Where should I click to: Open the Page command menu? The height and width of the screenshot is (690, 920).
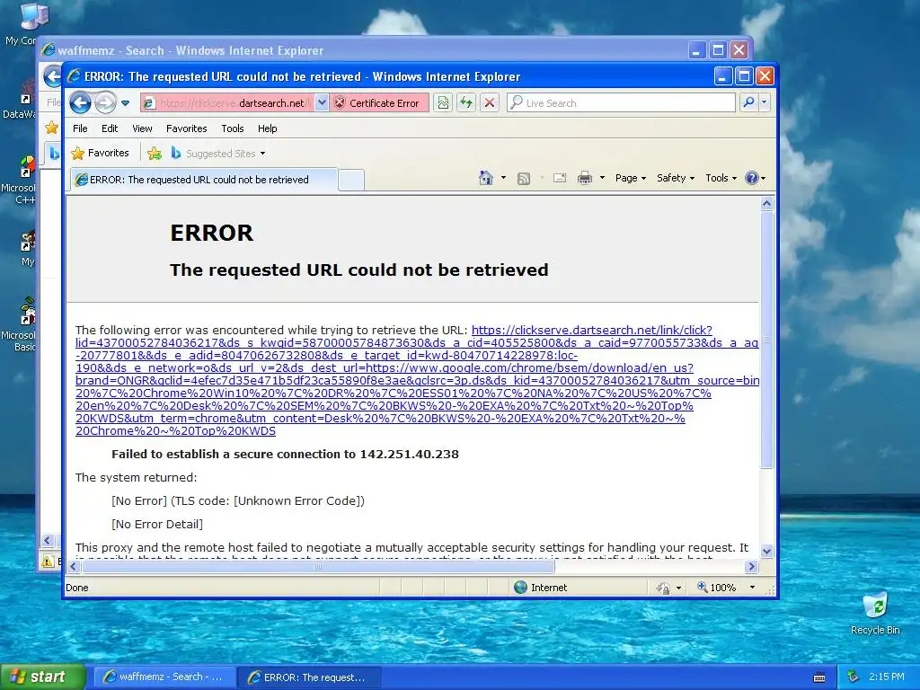[x=631, y=178]
